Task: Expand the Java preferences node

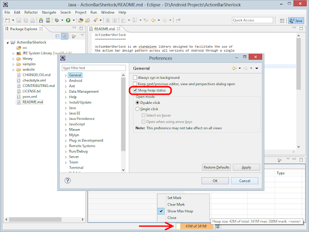Action: [66, 108]
